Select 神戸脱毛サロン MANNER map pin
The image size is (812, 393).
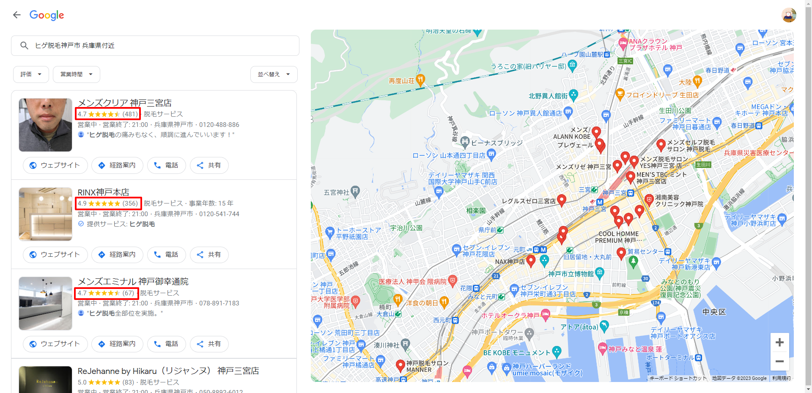click(x=400, y=366)
